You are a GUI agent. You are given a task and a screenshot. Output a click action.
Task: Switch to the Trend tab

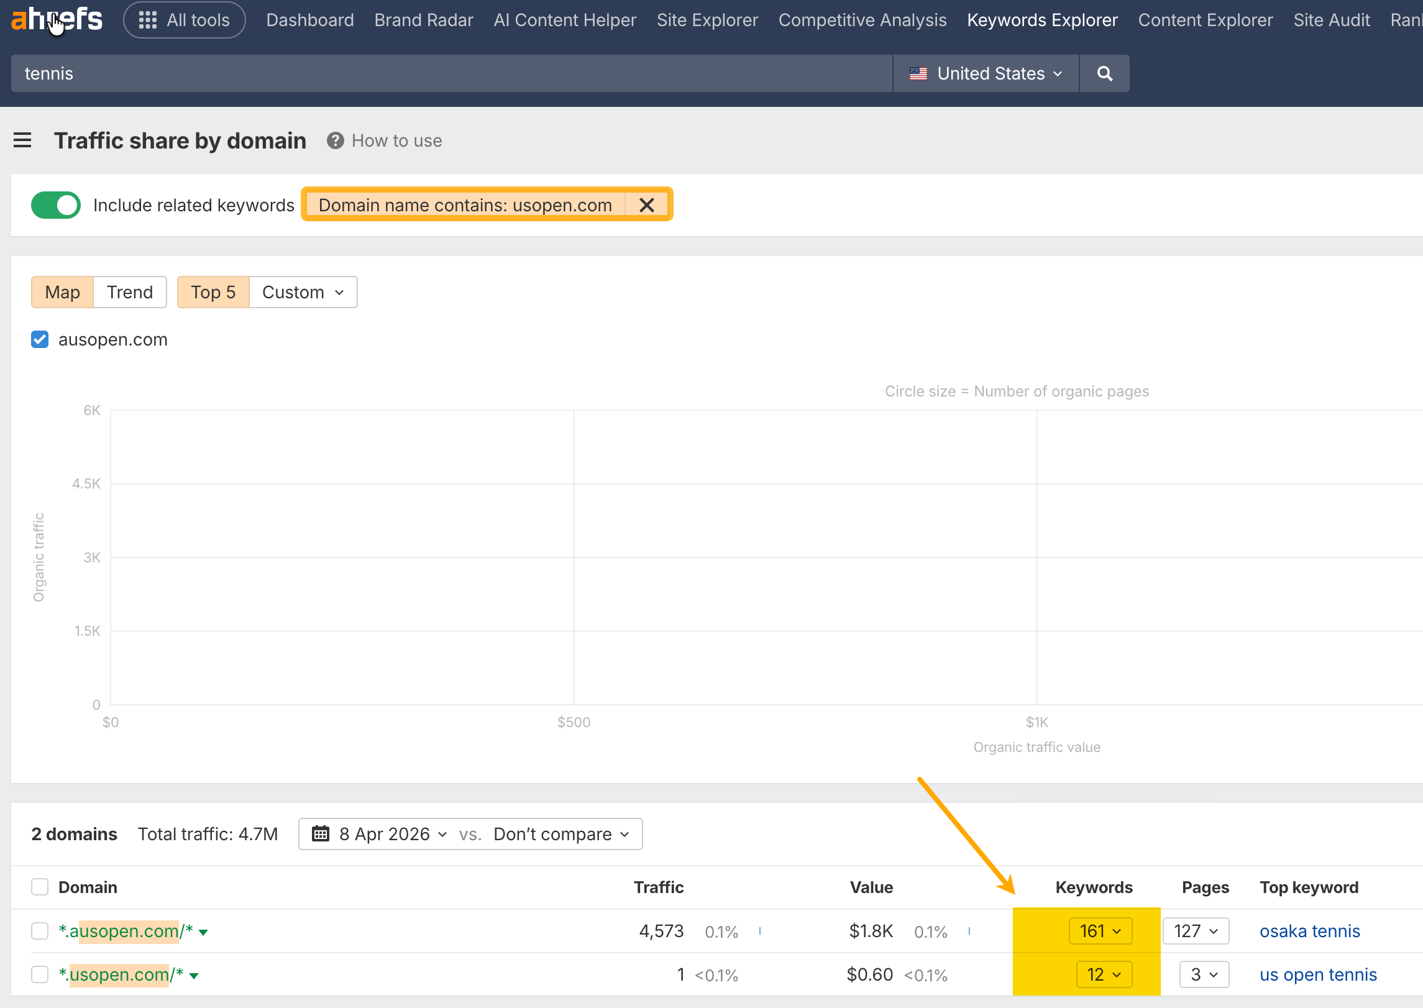pos(130,292)
